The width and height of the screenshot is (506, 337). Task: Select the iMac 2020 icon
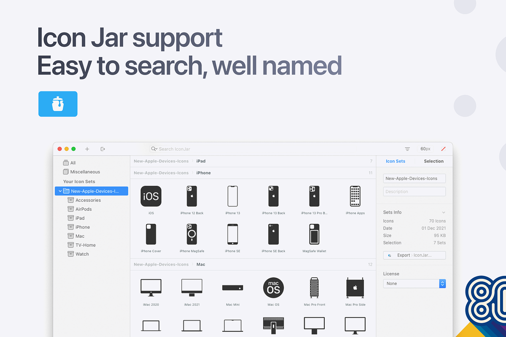point(151,287)
